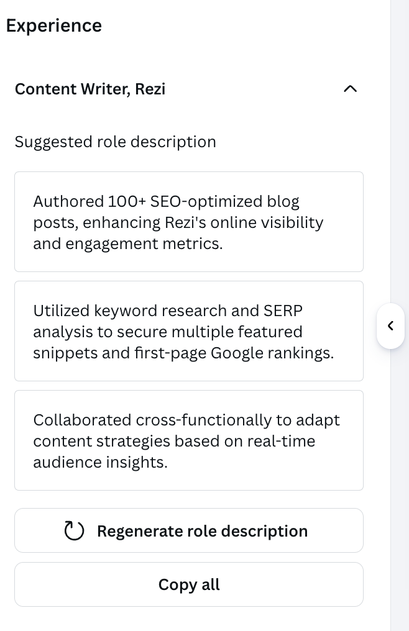Select the Experience heading
Image resolution: width=409 pixels, height=631 pixels.
tap(53, 25)
